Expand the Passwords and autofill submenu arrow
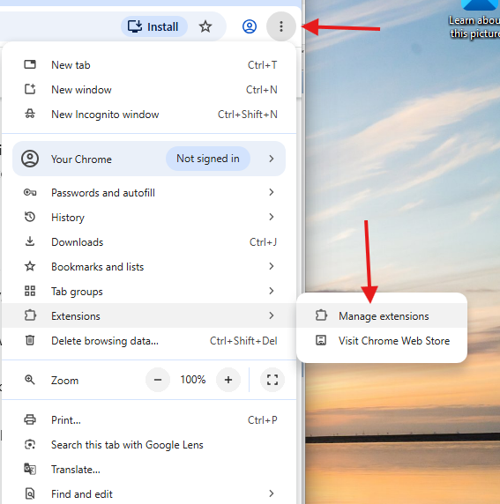 272,192
